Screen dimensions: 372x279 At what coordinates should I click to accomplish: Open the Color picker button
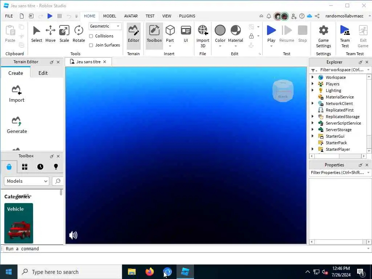pyautogui.click(x=220, y=34)
